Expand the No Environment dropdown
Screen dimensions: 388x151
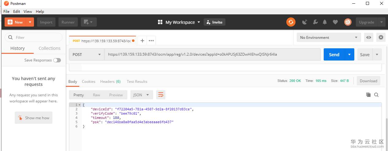329,38
